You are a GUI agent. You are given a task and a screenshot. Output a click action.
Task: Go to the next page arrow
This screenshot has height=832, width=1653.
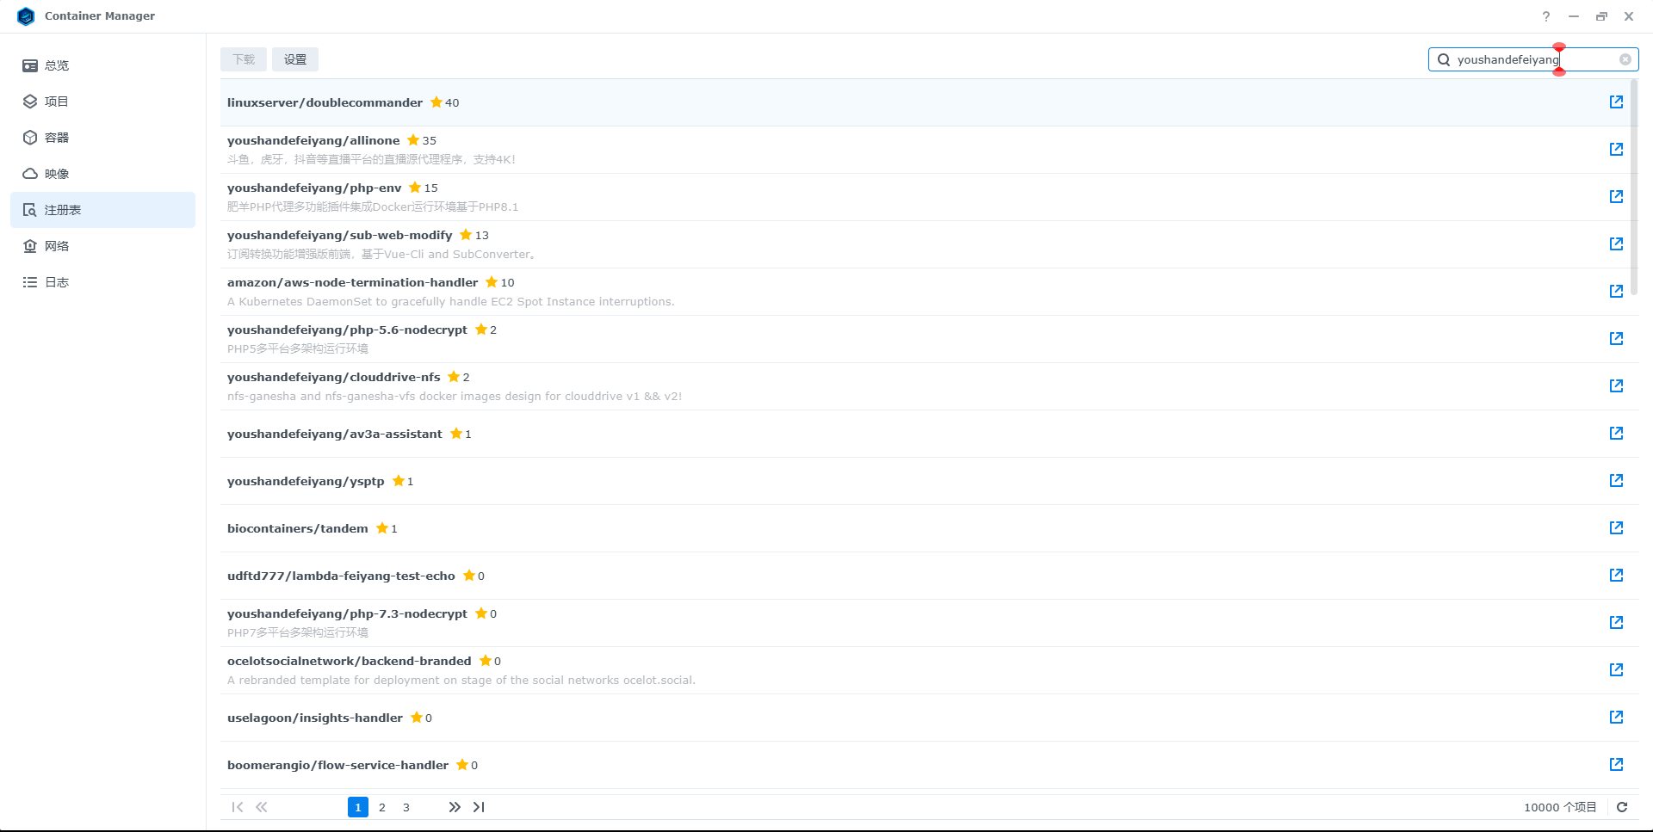454,807
